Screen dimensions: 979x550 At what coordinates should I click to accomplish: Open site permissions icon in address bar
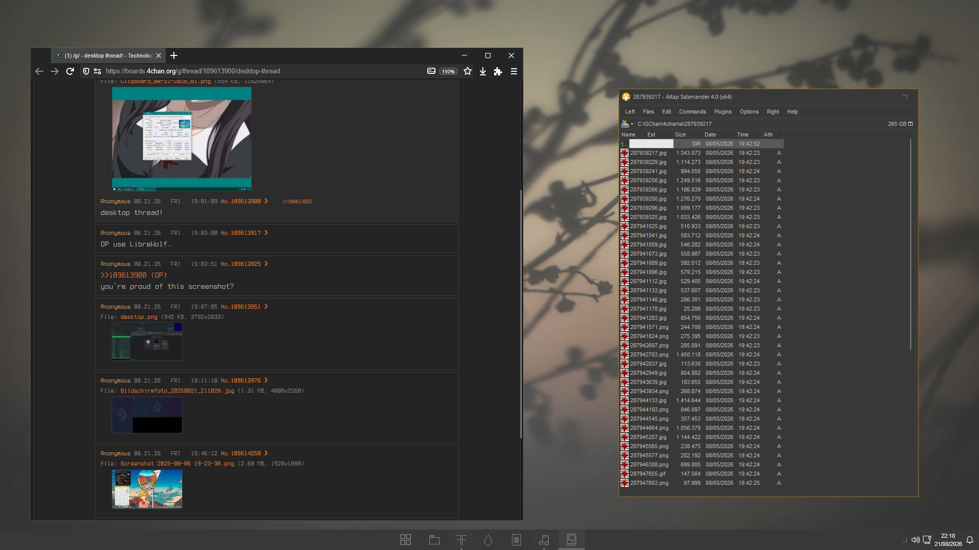(97, 71)
